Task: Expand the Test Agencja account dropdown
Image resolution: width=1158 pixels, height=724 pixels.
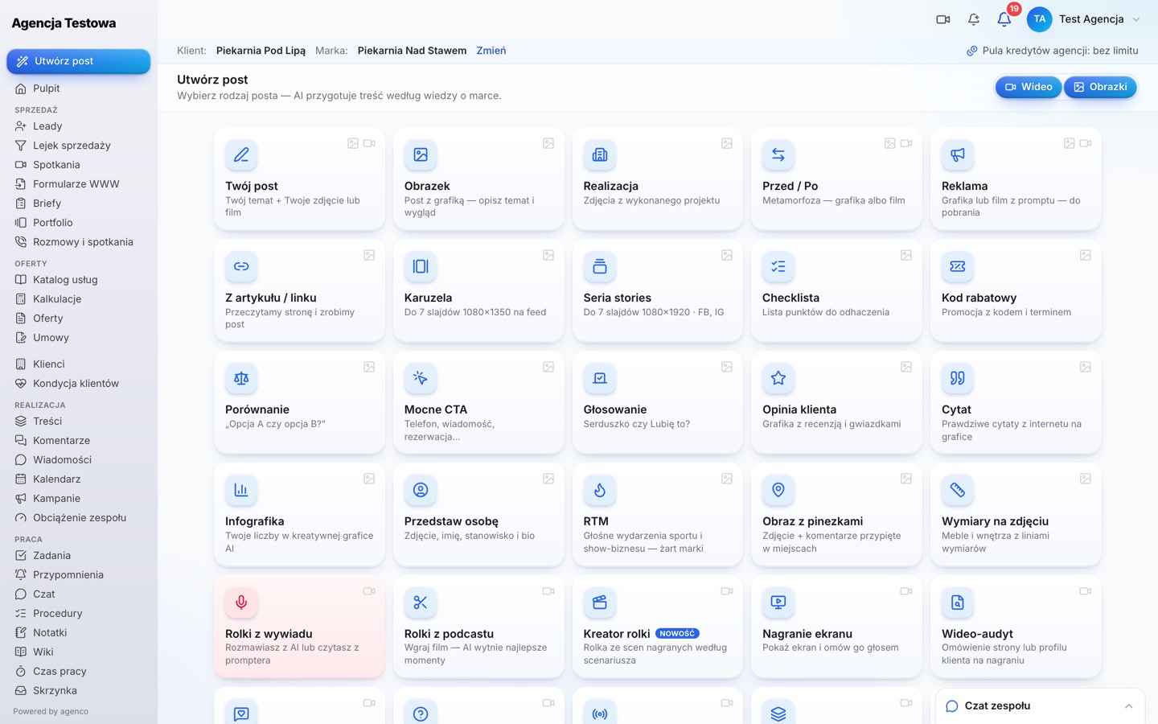Action: tap(1084, 19)
